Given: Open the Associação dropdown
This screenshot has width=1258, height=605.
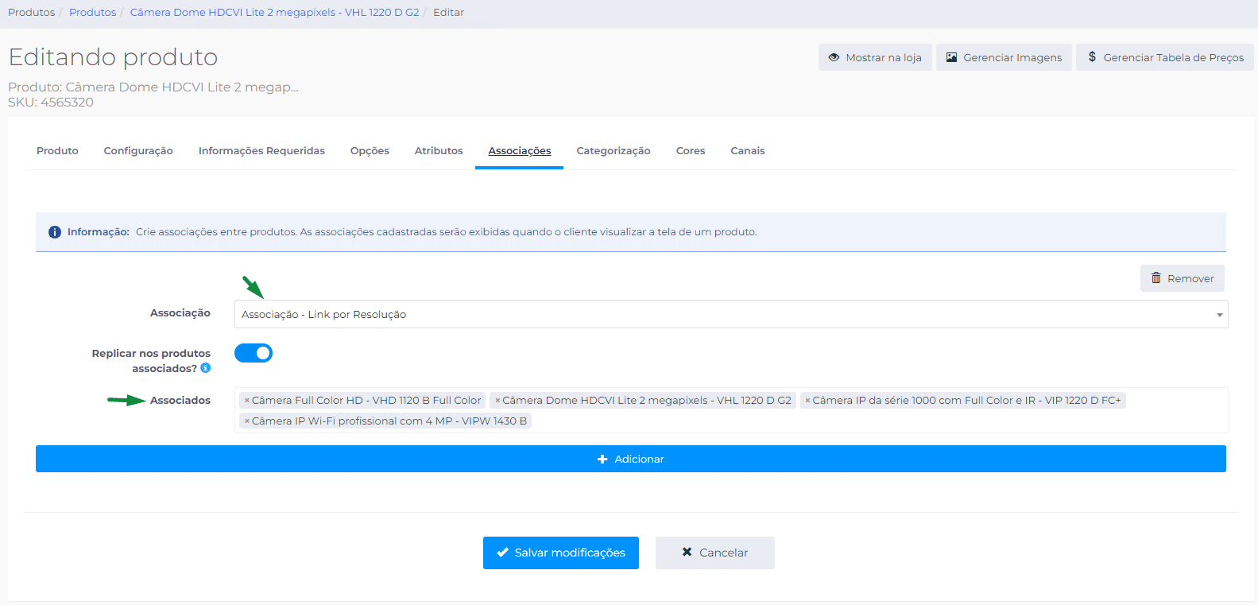Looking at the screenshot, I should click(x=731, y=314).
